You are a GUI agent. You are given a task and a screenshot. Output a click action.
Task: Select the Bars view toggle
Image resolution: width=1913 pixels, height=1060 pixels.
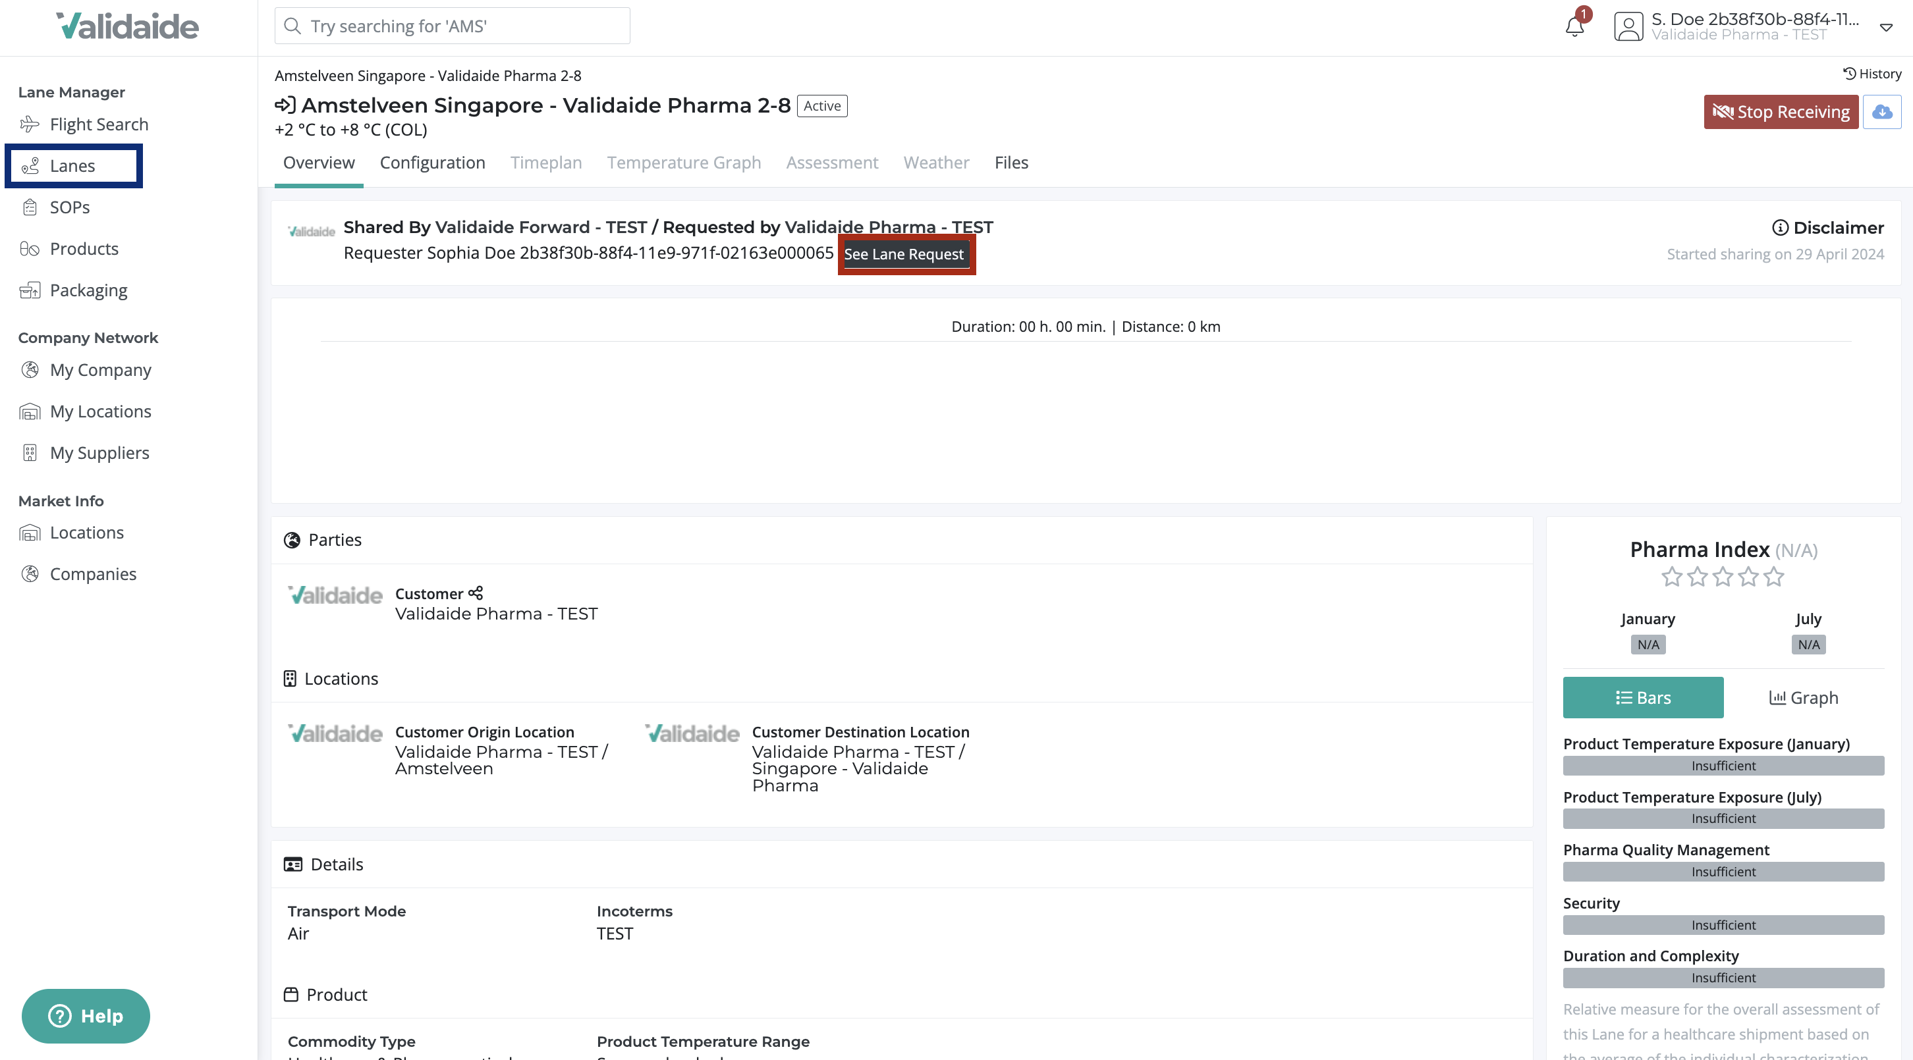pos(1643,698)
